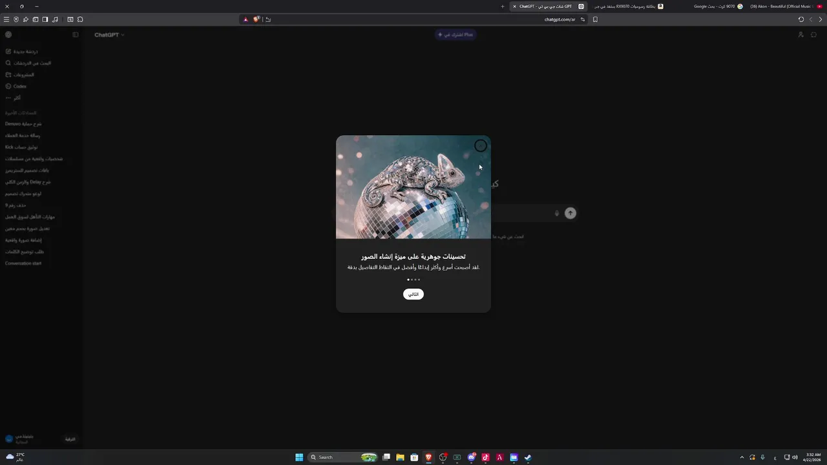
Task: Open the weather widget showing 27°C
Action: click(16, 457)
